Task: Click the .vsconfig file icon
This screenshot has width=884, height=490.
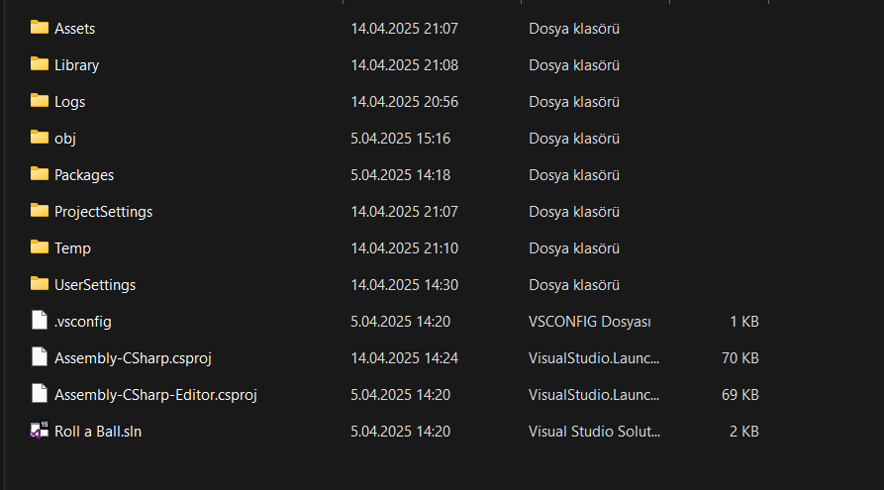Action: pos(40,321)
